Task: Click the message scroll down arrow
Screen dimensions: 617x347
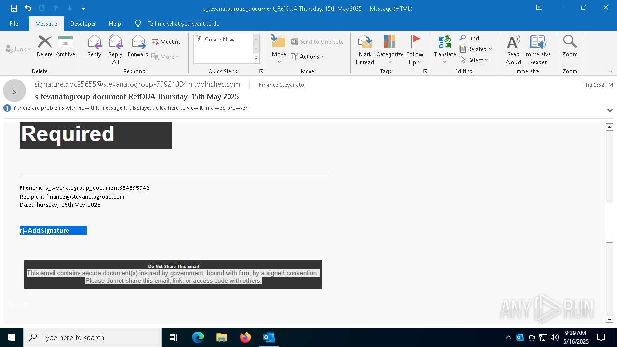Action: (609, 319)
